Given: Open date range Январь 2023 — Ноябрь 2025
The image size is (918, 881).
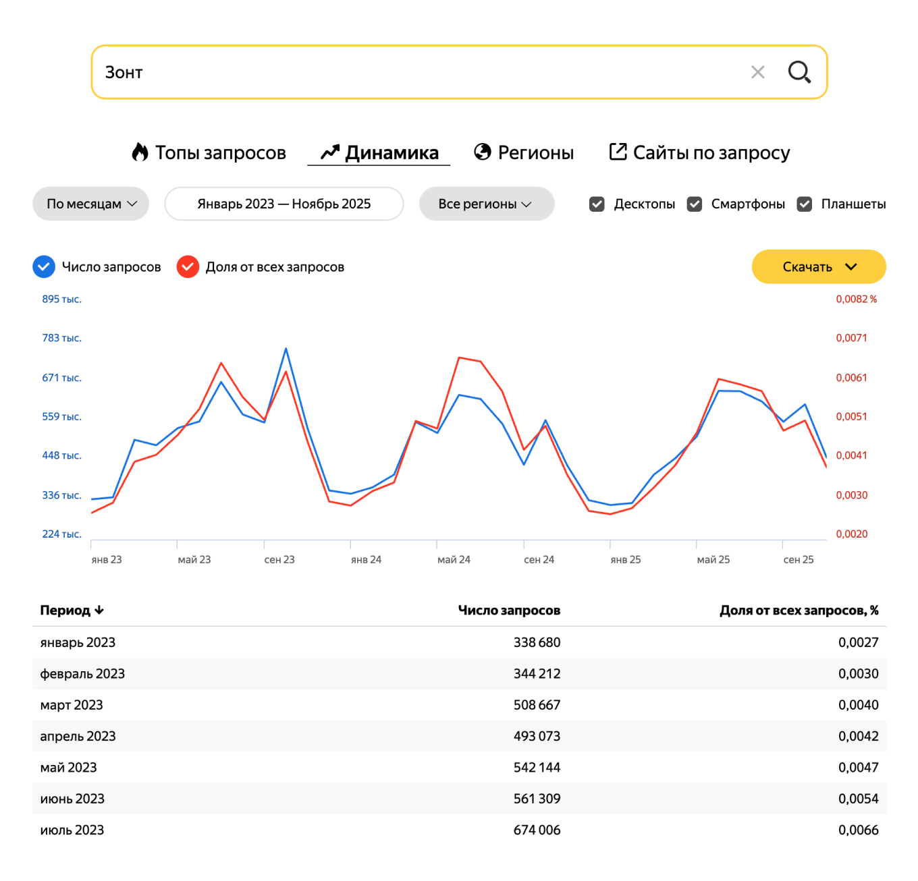Looking at the screenshot, I should [x=283, y=204].
